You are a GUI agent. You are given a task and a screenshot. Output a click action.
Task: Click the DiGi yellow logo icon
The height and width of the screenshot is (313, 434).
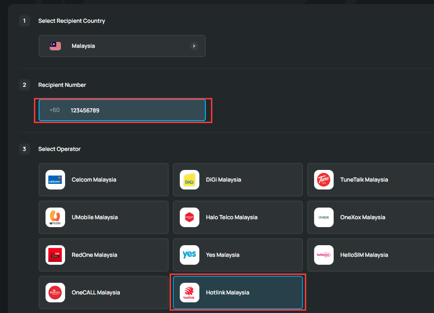[190, 180]
